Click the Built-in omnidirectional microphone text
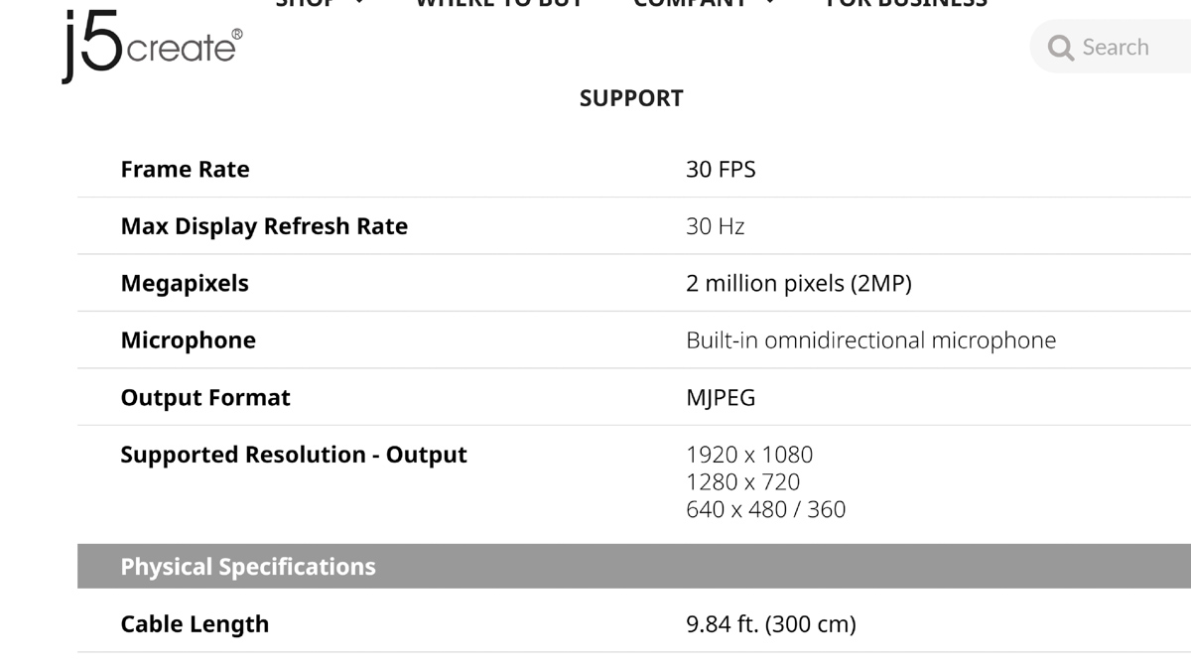Viewport: 1191px width, 670px height. 871,340
